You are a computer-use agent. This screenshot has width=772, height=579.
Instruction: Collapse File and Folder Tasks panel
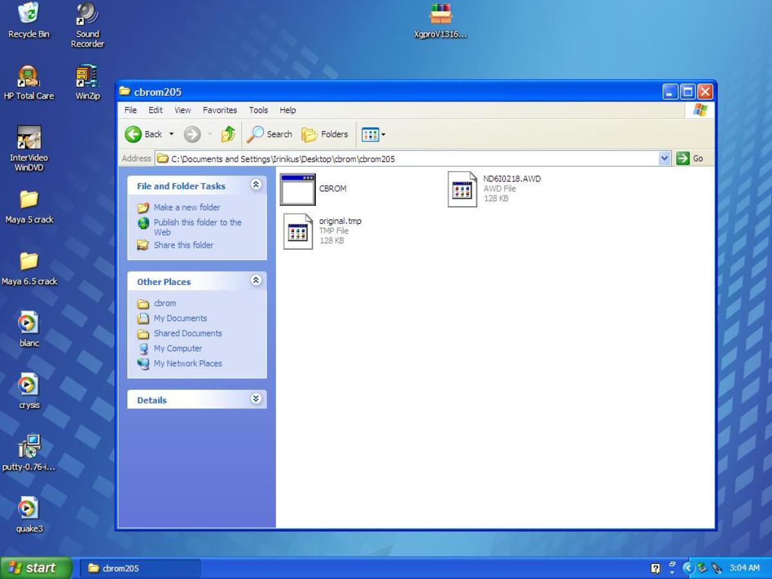coord(256,185)
